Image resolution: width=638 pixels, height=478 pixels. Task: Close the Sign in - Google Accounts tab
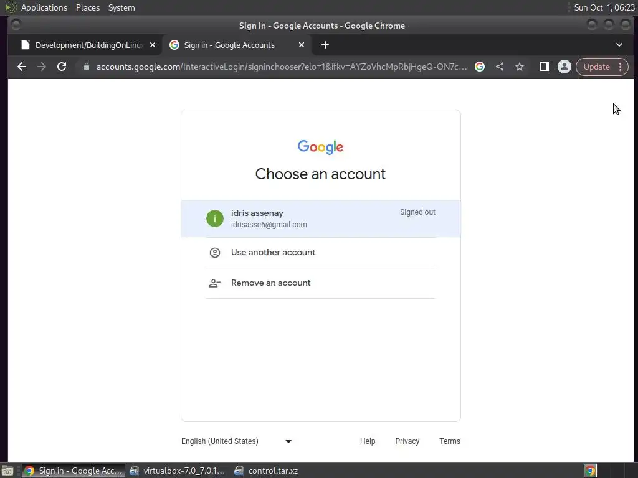coord(302,45)
